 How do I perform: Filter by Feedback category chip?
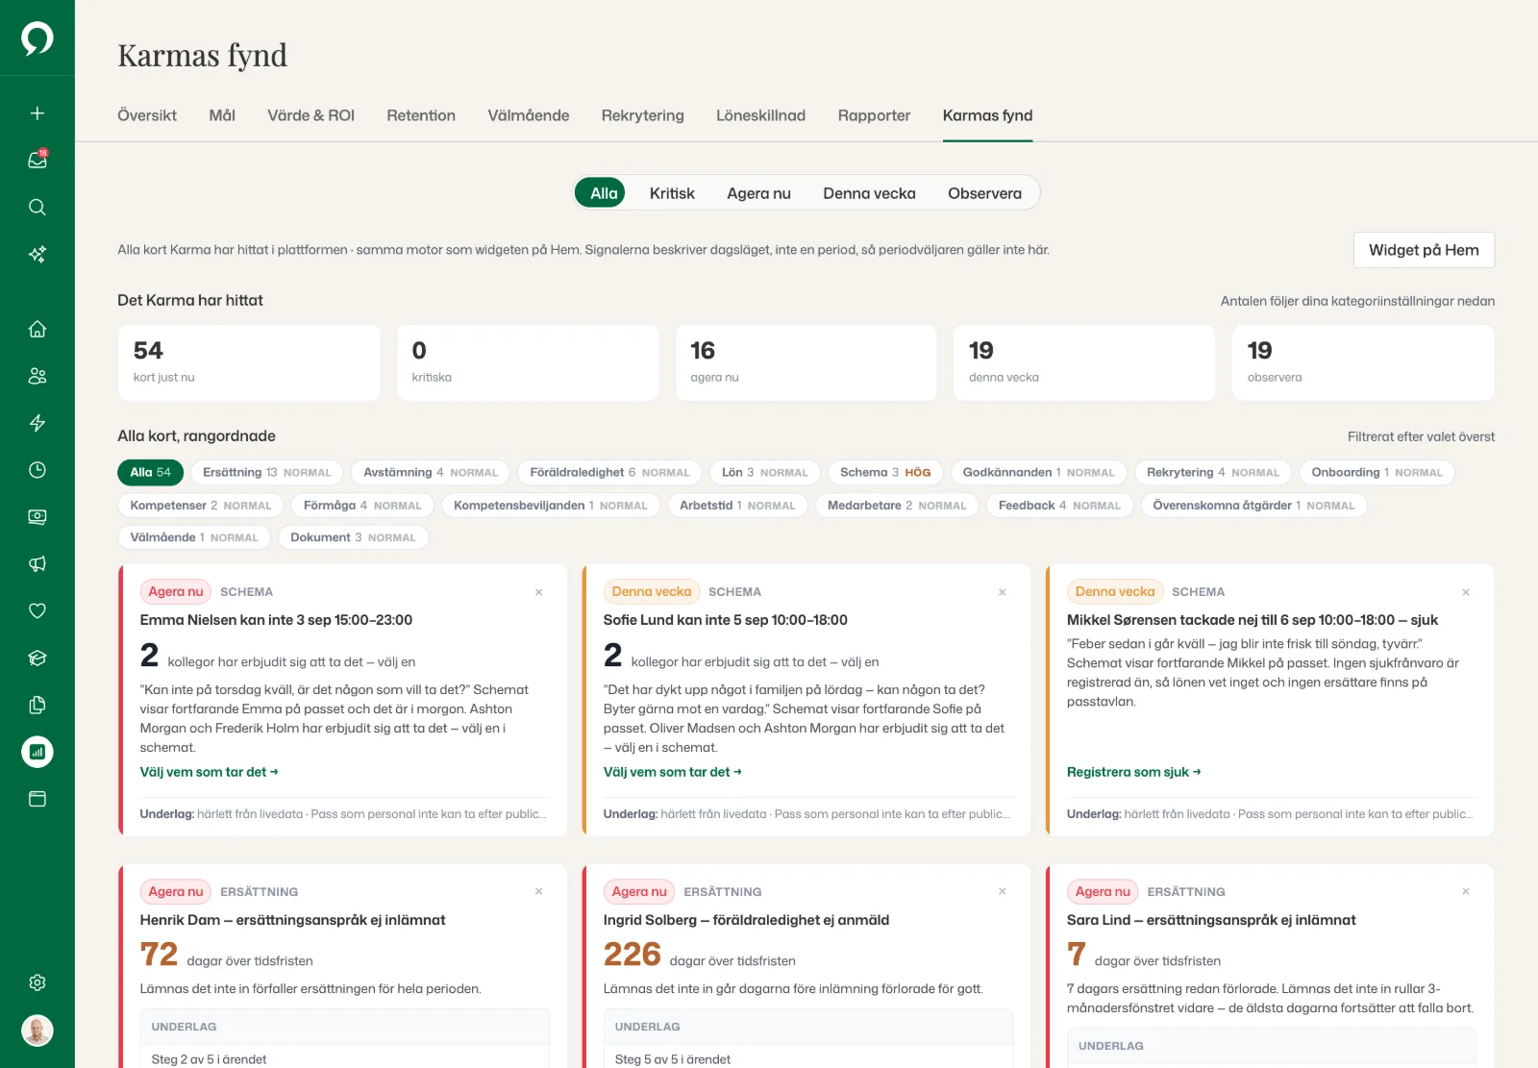[x=1059, y=505]
